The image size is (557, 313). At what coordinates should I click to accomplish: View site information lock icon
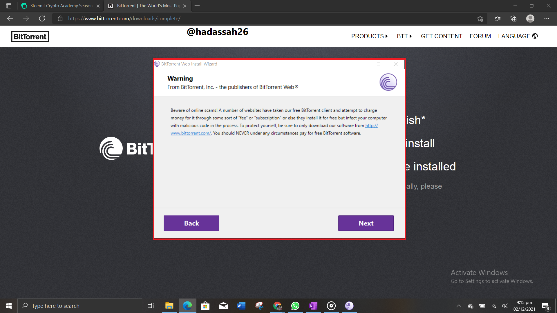[x=60, y=19]
